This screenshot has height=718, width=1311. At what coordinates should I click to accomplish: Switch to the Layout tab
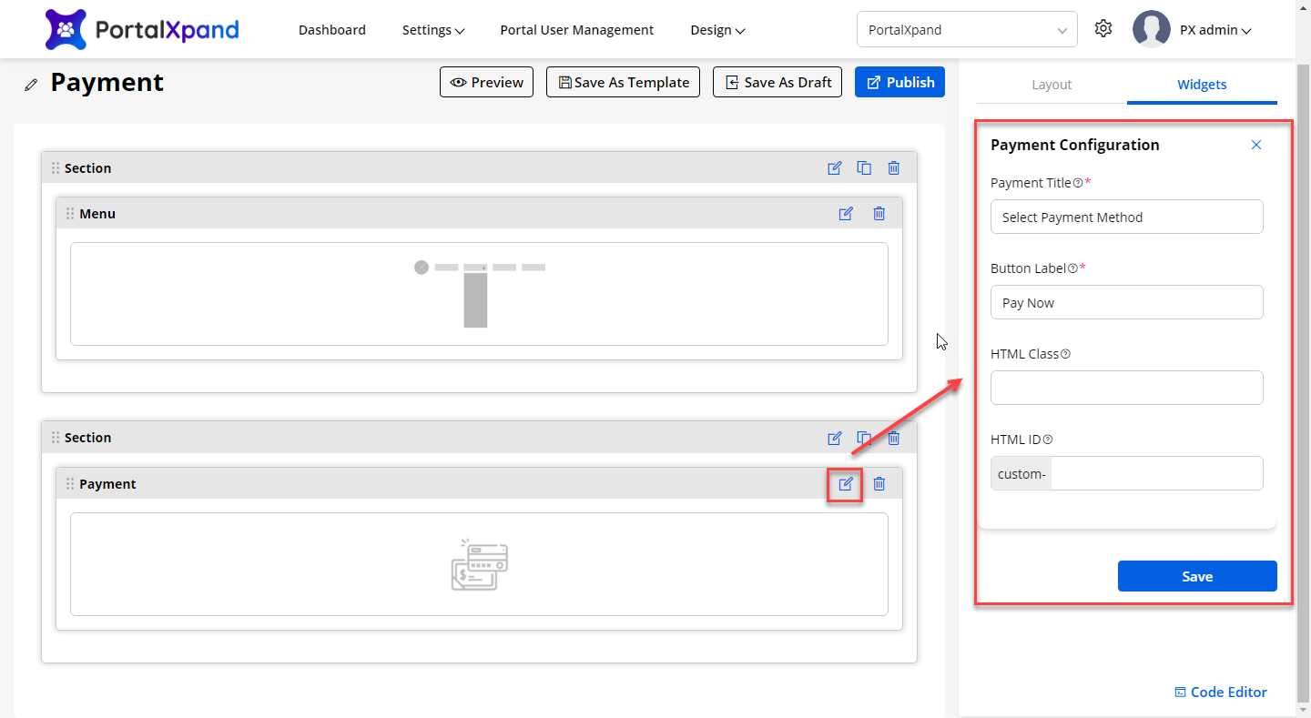coord(1052,85)
